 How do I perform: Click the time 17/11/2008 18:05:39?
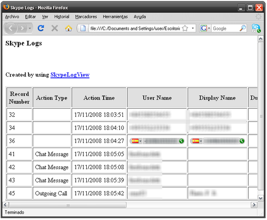coord(99,180)
